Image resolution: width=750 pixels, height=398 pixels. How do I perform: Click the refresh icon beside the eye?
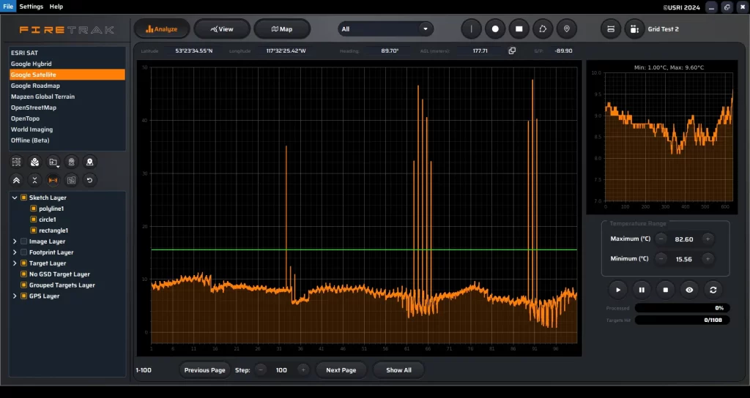click(x=713, y=290)
